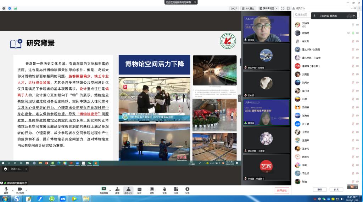Click the side panel layout icon in top bar
363x202 pixels.
point(288,8)
